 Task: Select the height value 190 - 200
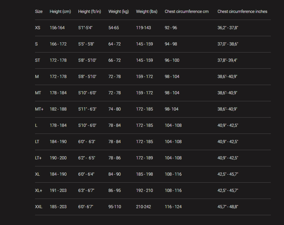[58, 158]
